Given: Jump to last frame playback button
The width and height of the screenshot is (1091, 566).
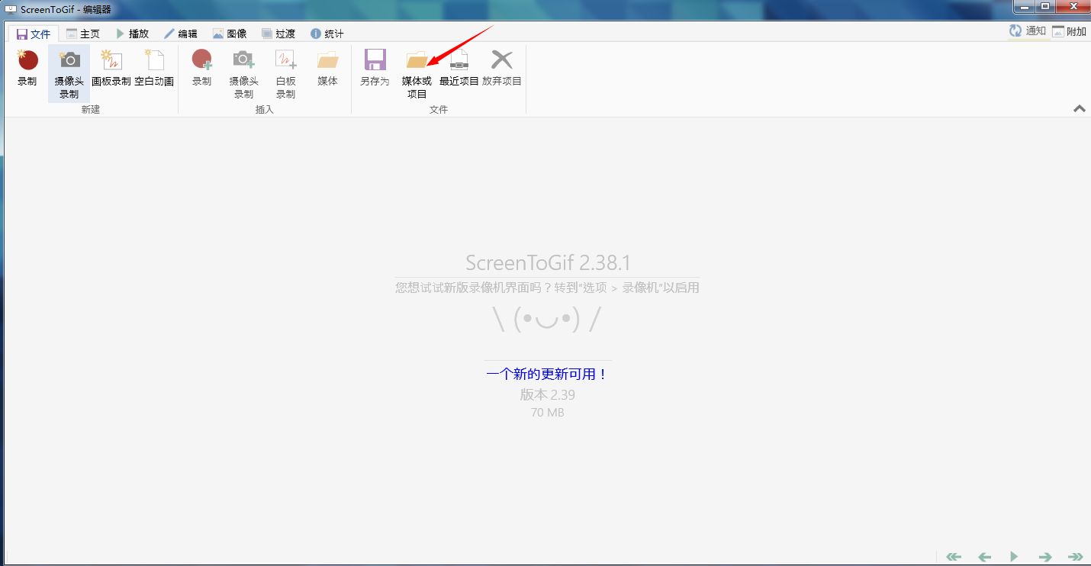Looking at the screenshot, I should (x=1076, y=557).
